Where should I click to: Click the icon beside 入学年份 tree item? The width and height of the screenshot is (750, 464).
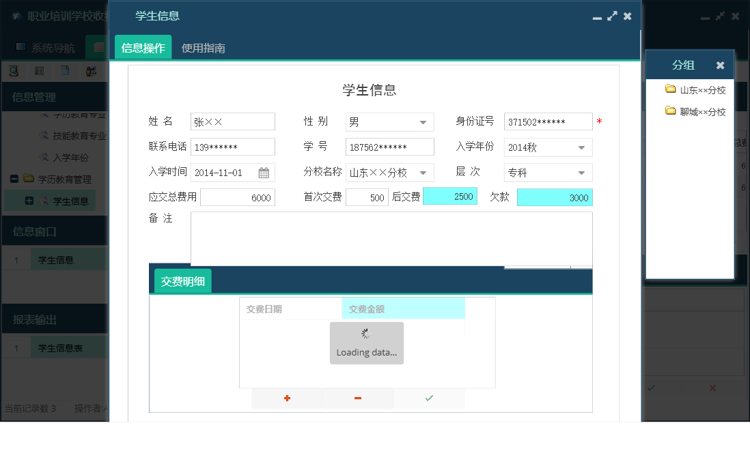45,157
